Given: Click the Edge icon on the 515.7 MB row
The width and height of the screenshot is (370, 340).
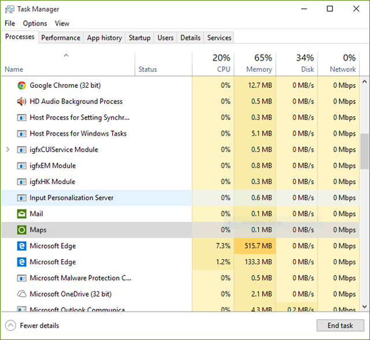Looking at the screenshot, I should coord(22,246).
